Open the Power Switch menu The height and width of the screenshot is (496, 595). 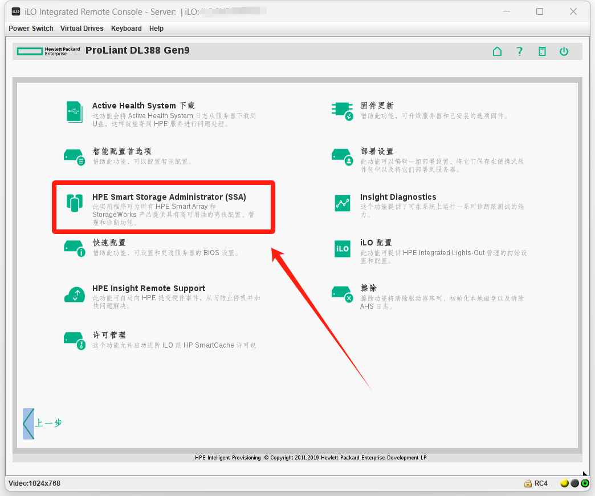31,29
